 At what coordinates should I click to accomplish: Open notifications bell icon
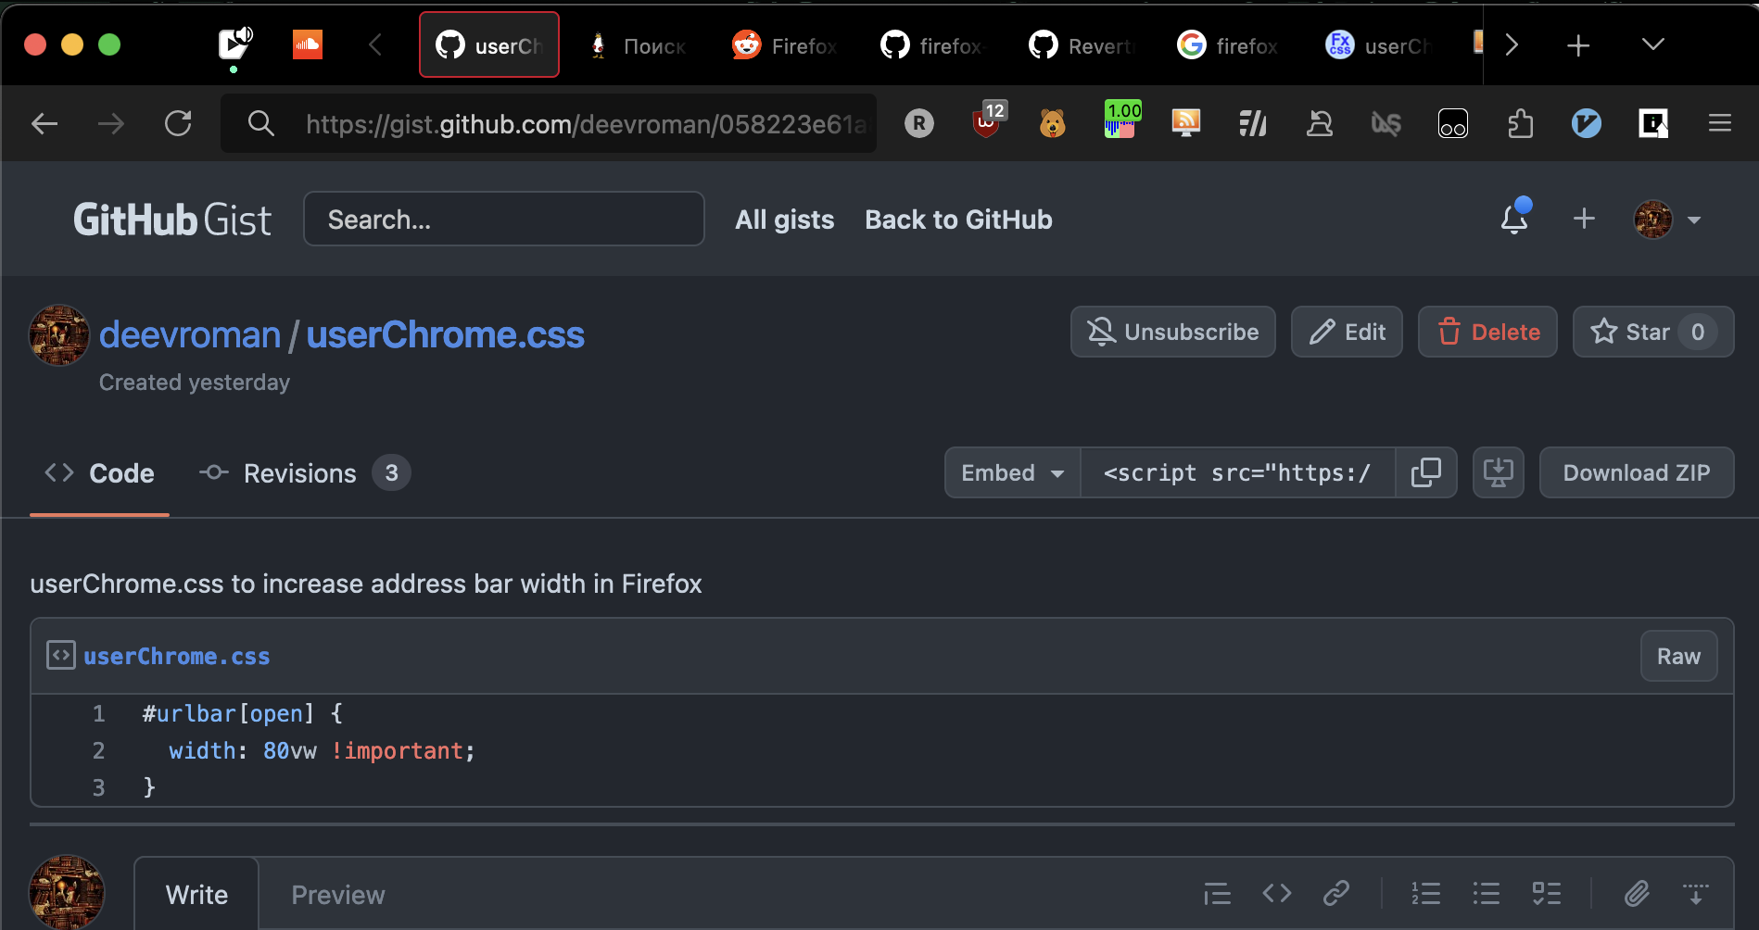[1514, 219]
